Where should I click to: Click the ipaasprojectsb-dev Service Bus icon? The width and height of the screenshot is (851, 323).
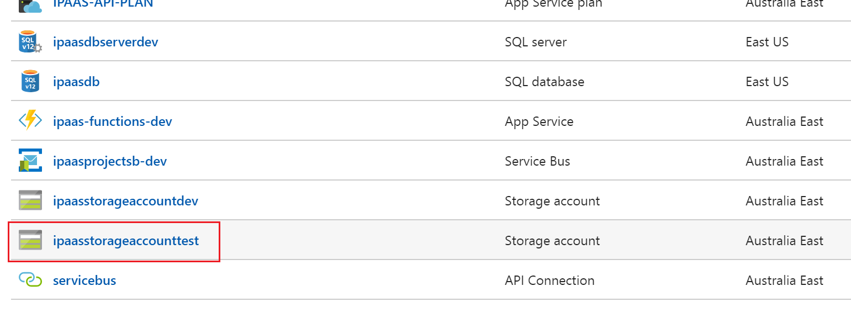pos(30,161)
